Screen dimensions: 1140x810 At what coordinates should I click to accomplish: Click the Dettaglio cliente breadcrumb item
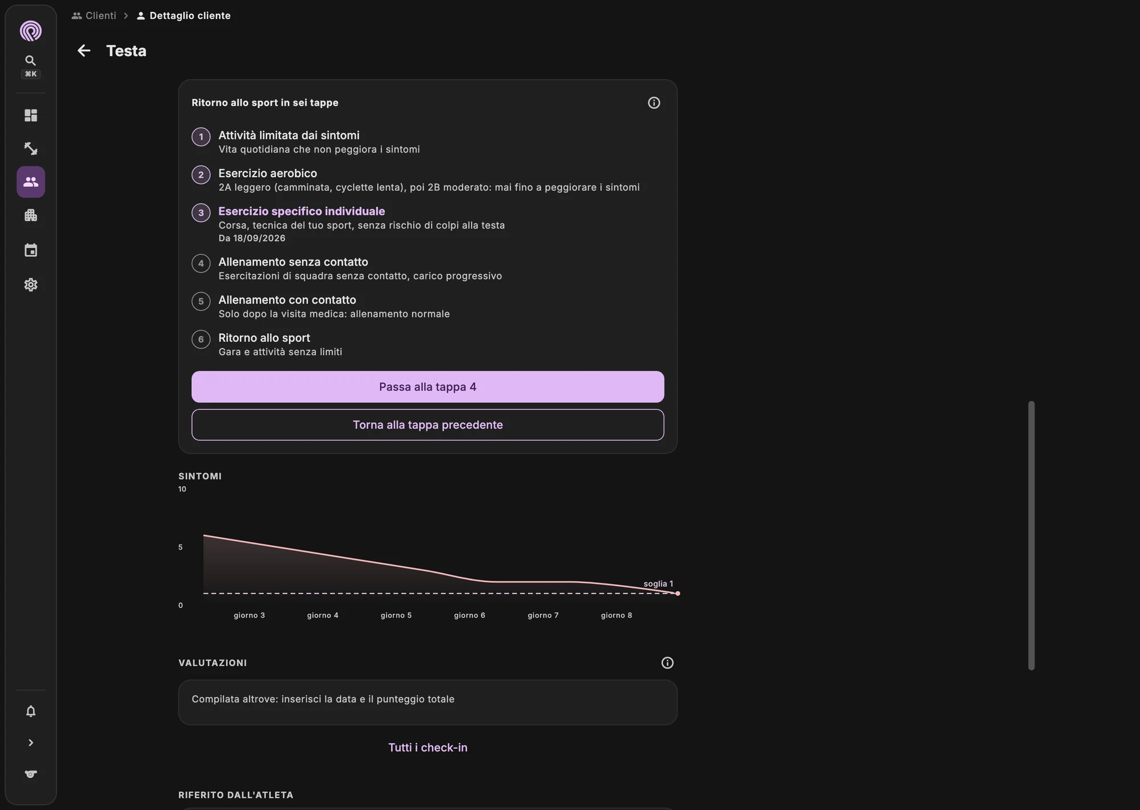point(184,15)
